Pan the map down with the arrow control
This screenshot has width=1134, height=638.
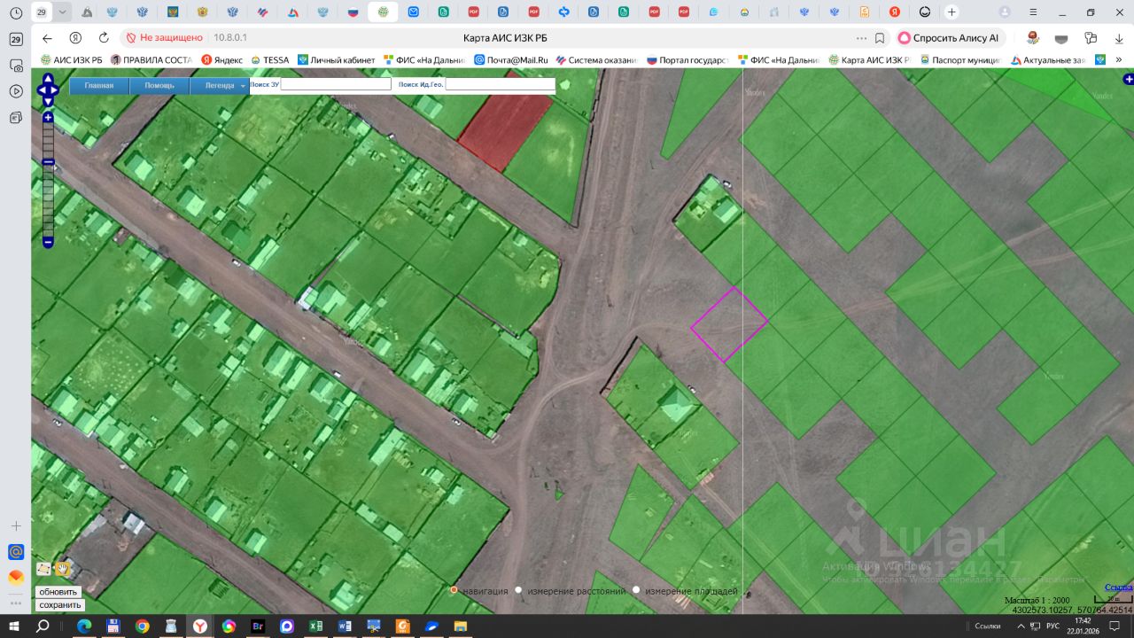click(48, 101)
